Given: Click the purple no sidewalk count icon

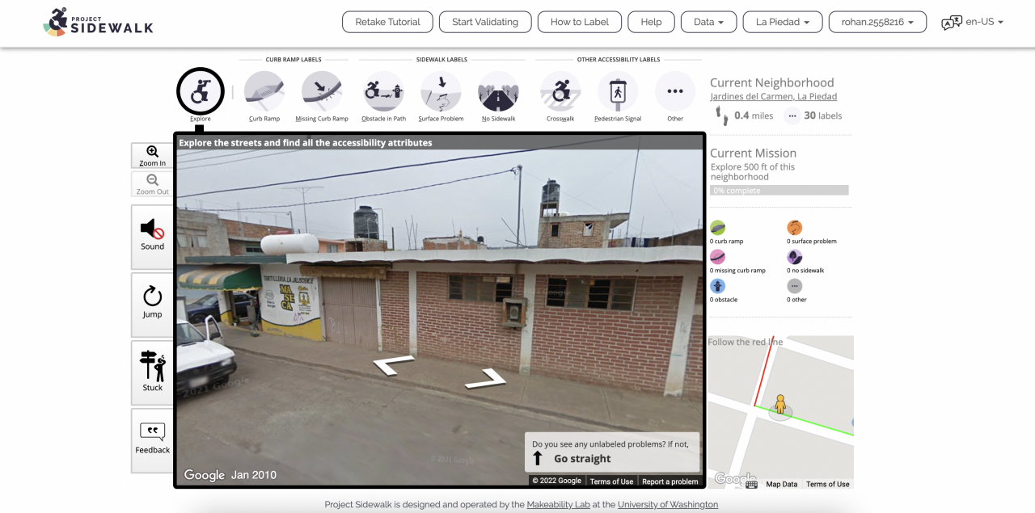Looking at the screenshot, I should [795, 257].
